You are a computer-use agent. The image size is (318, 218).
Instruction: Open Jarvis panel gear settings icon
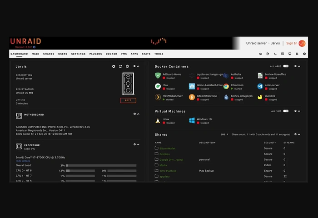(x=134, y=66)
